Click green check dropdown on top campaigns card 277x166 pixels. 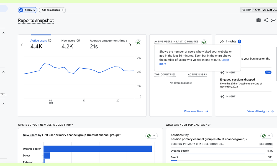coord(267,136)
